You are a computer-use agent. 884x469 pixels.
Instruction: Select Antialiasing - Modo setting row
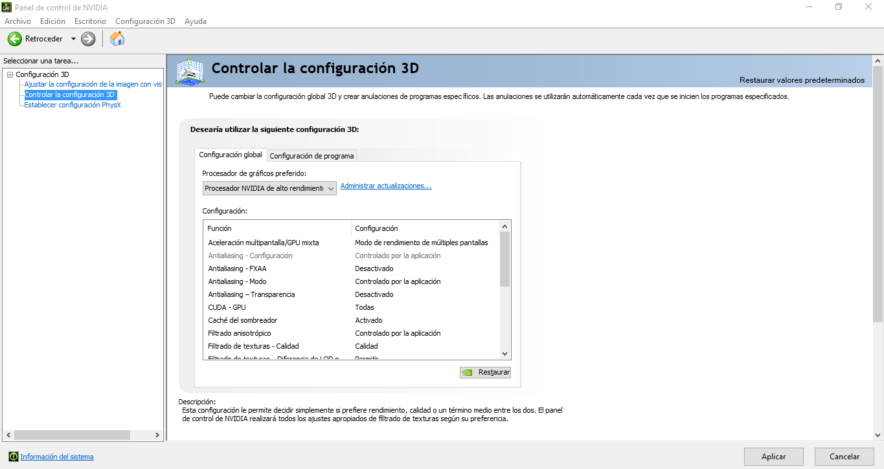[x=352, y=281]
